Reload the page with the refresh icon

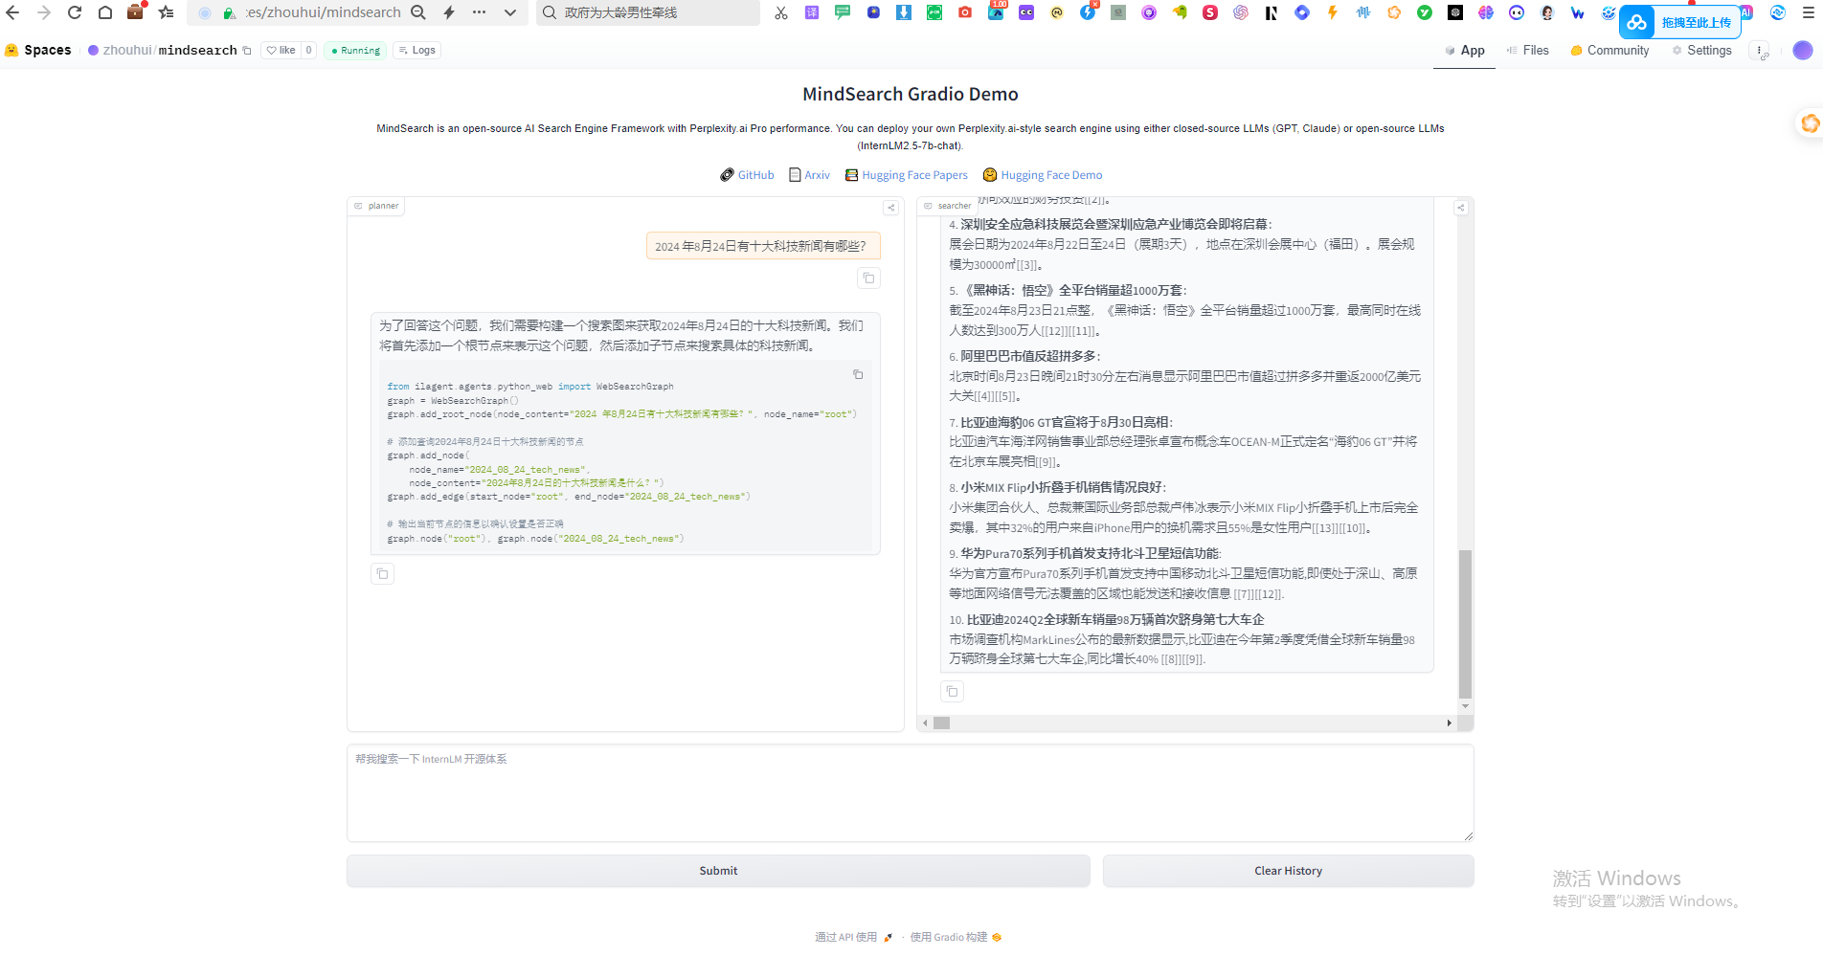click(75, 12)
